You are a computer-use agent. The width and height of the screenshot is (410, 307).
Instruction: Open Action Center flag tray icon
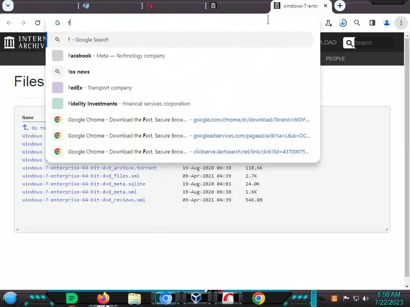pos(346,298)
